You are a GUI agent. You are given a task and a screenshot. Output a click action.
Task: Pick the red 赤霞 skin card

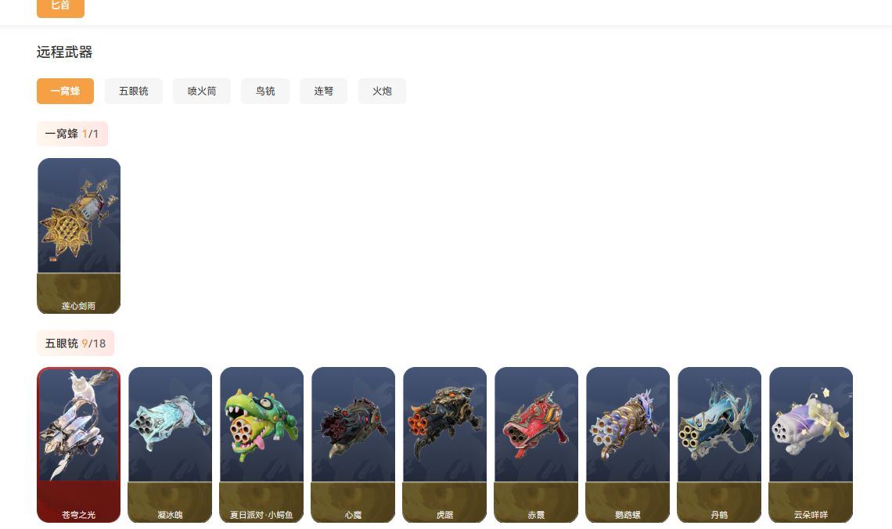[537, 444]
